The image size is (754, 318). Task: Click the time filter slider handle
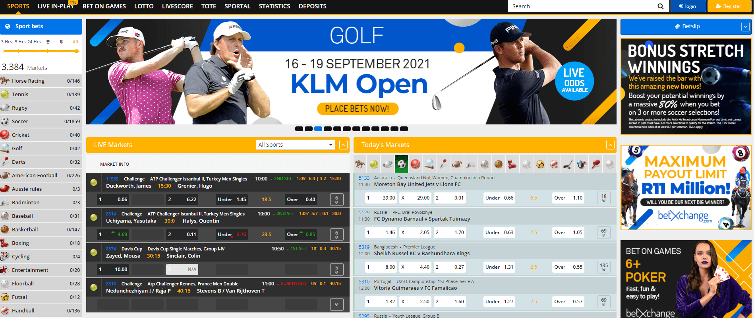(77, 51)
